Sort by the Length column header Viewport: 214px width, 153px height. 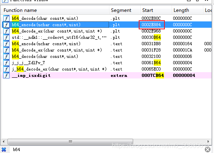187,10
